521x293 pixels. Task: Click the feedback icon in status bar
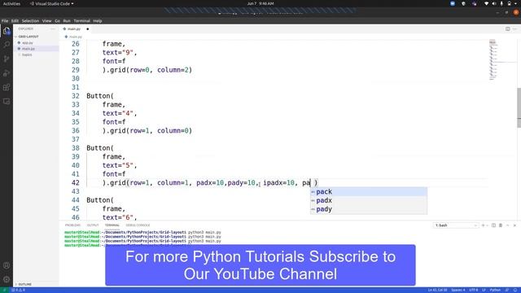click(x=507, y=290)
